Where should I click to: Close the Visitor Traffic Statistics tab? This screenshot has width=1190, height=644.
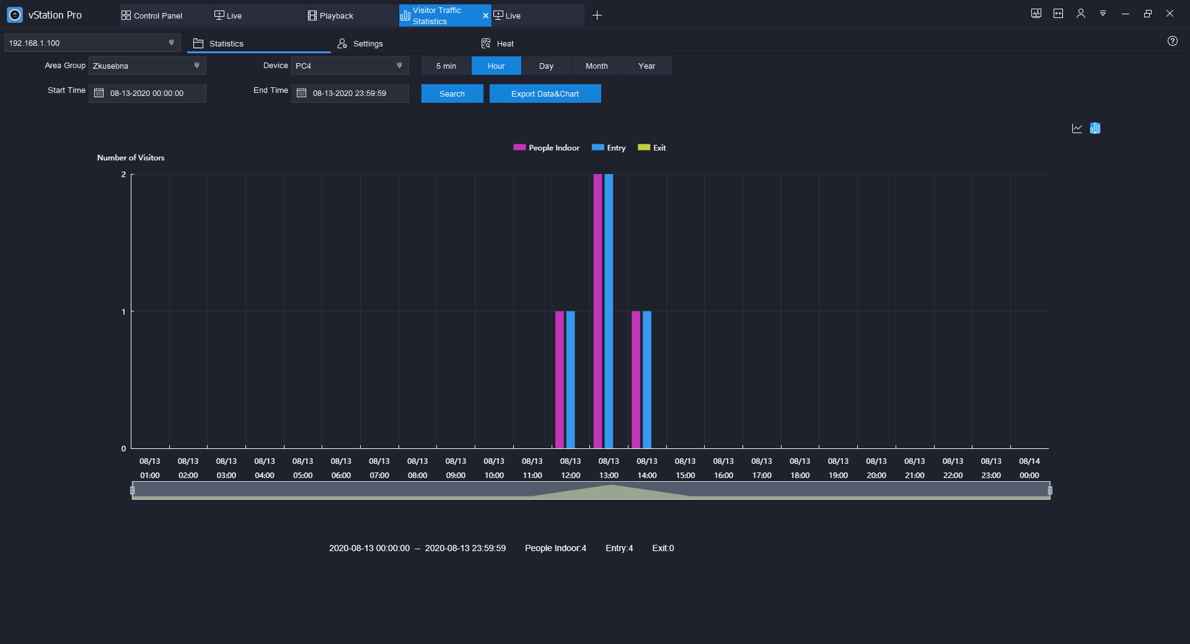coord(485,15)
